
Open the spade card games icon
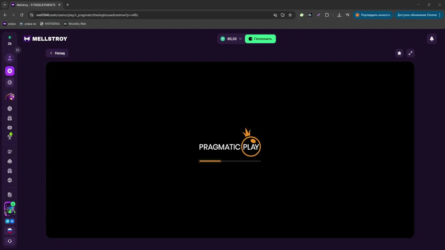(x=10, y=161)
